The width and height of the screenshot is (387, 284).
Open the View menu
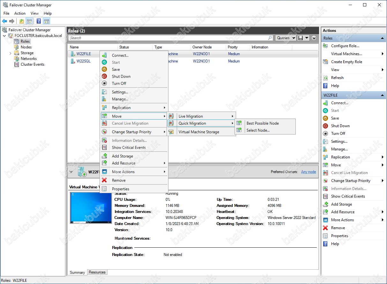coord(34,13)
